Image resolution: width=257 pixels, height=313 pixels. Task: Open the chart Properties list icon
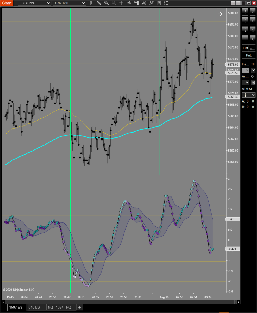tap(166, 3)
